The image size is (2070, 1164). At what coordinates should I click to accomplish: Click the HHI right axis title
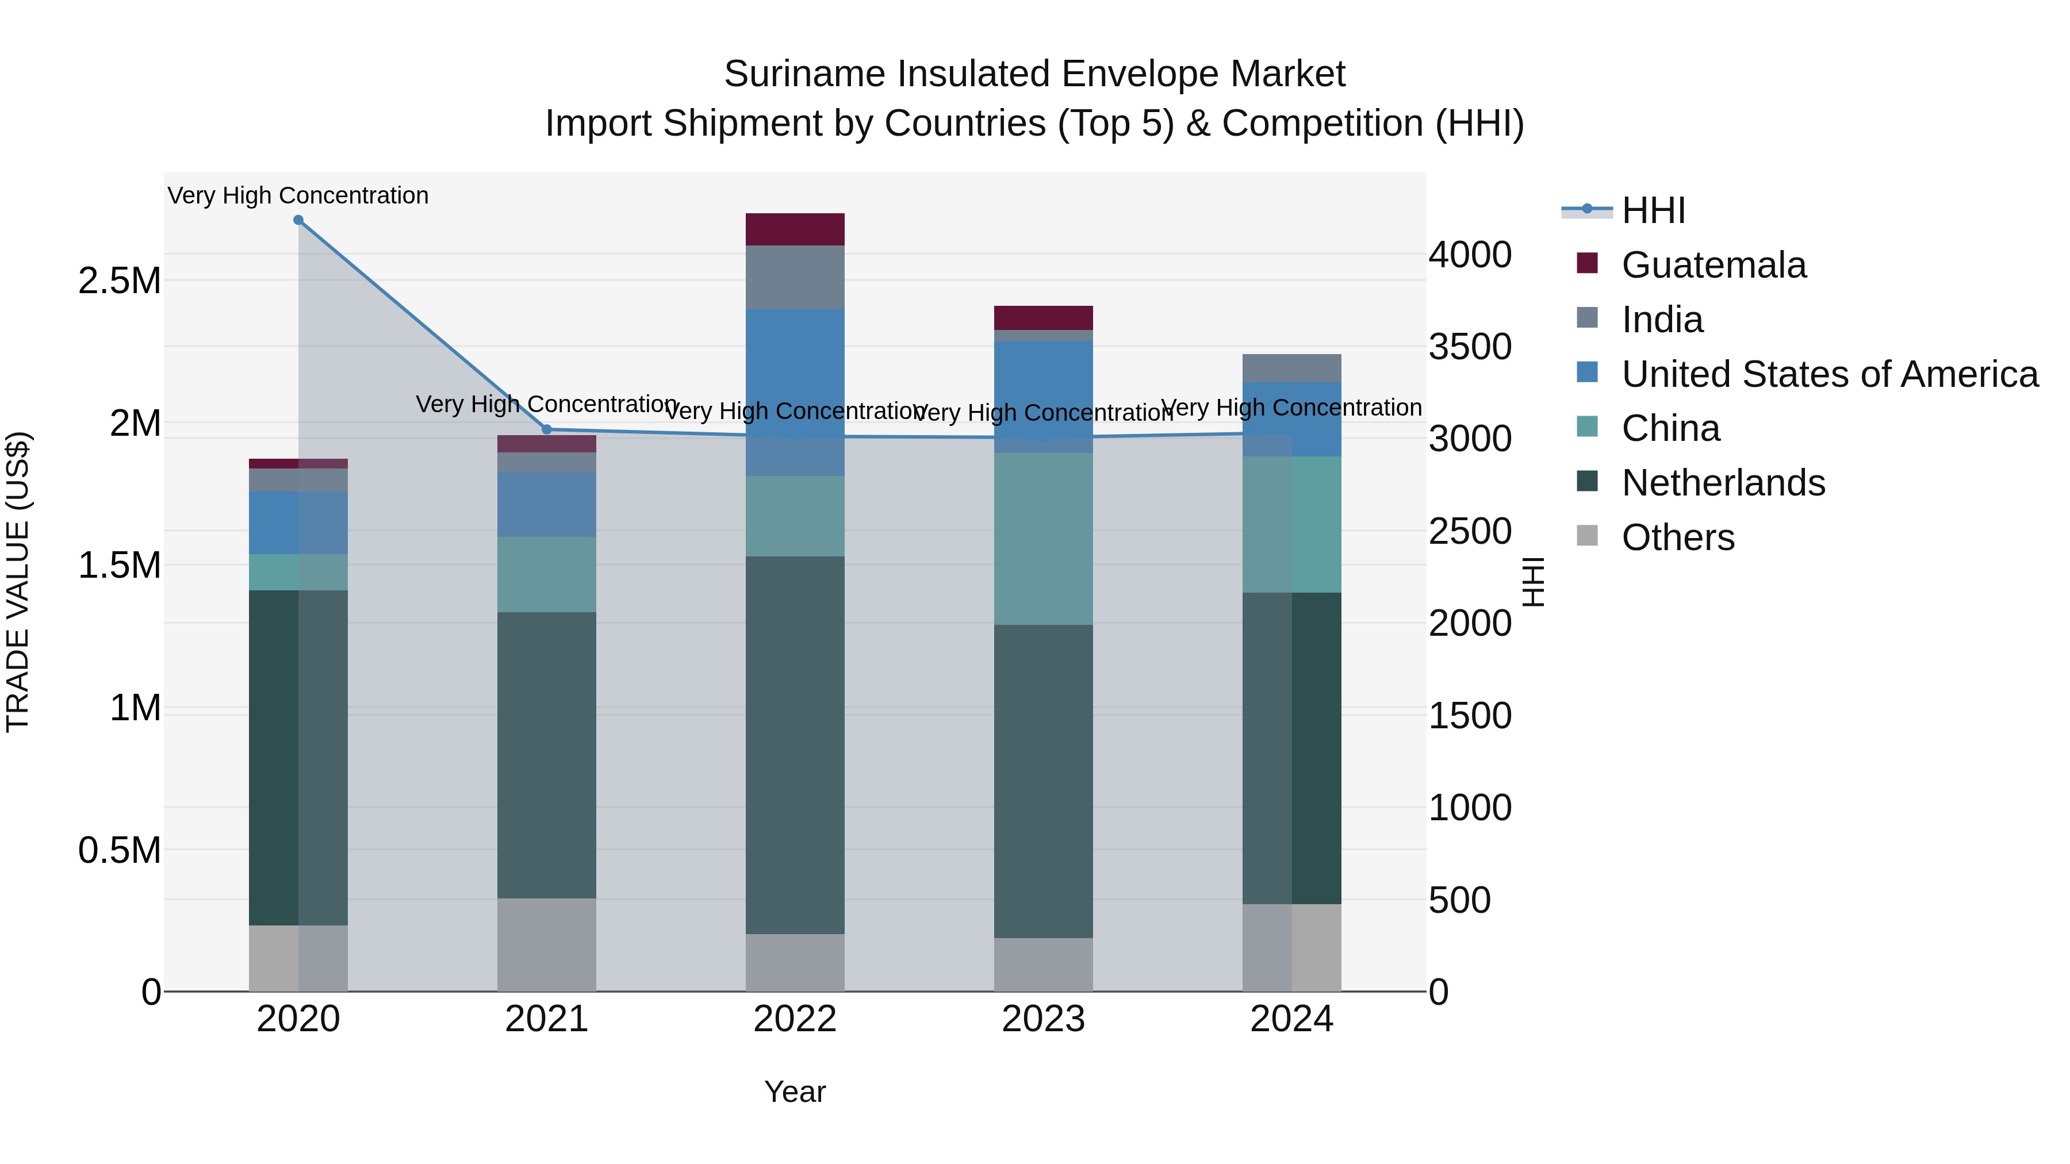click(x=1534, y=582)
